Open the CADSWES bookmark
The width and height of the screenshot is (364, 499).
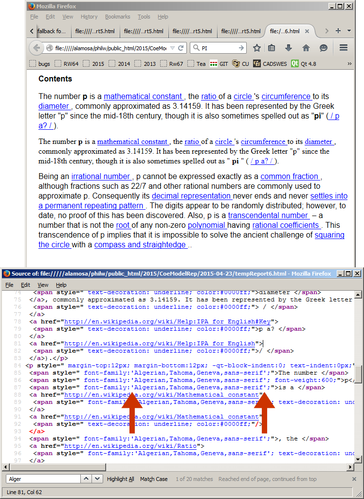tap(270, 63)
